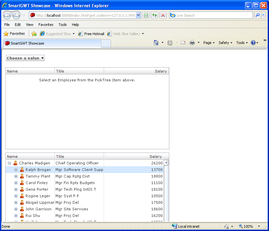Click 'Mgr Site Services' title cell
Screen dimensions: 269x231
(72, 209)
